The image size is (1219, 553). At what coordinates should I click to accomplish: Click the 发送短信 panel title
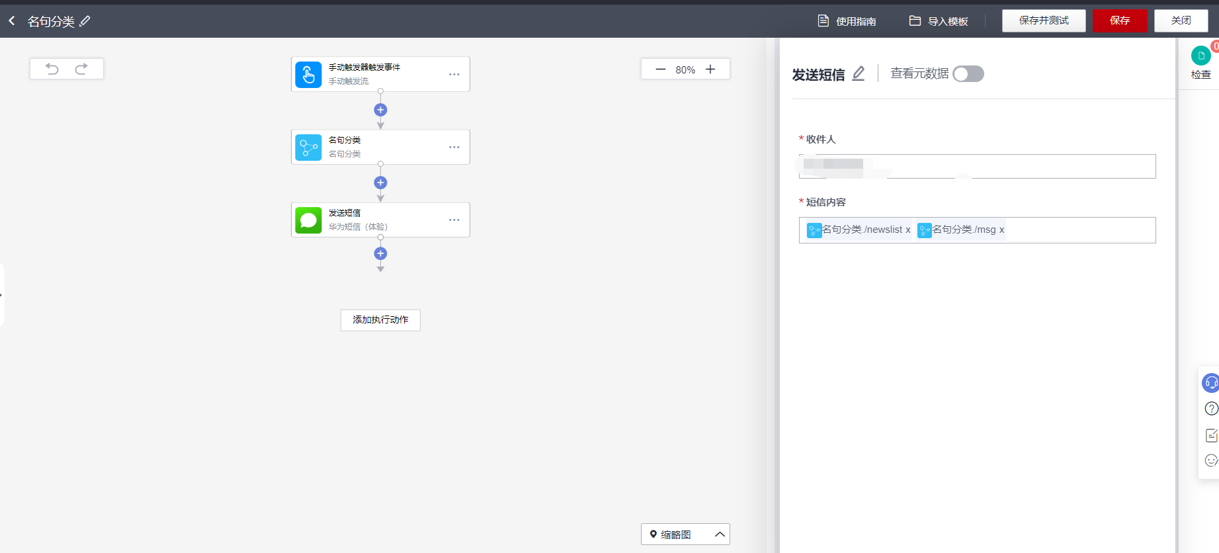coord(819,75)
